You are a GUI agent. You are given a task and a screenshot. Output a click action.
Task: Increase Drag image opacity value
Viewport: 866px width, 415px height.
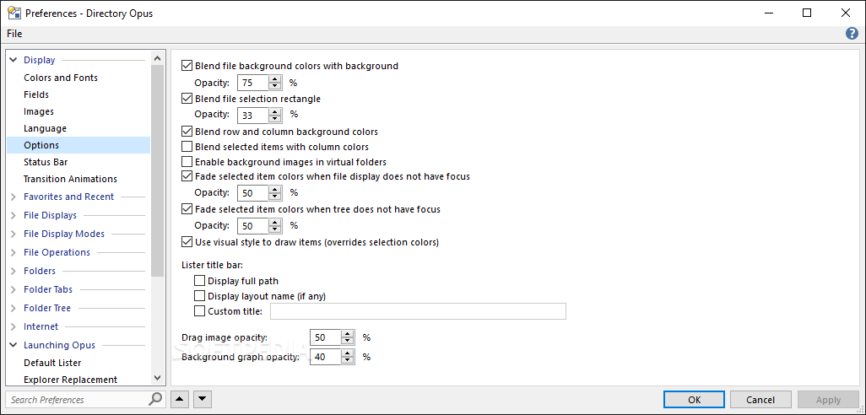348,334
